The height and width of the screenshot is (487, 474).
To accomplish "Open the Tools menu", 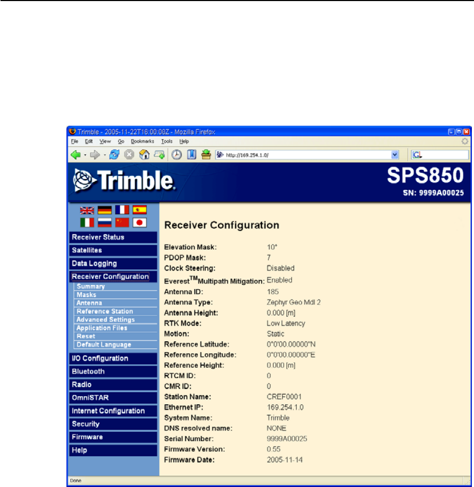I will [x=166, y=141].
